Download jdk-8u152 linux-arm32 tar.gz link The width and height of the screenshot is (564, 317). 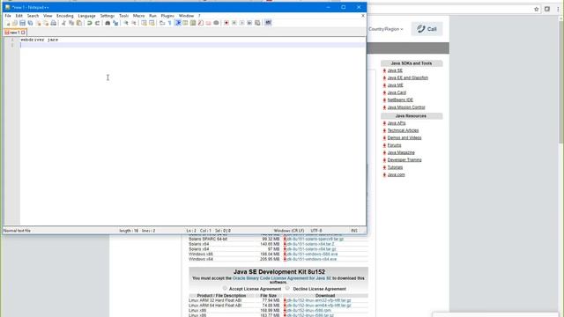(x=319, y=300)
